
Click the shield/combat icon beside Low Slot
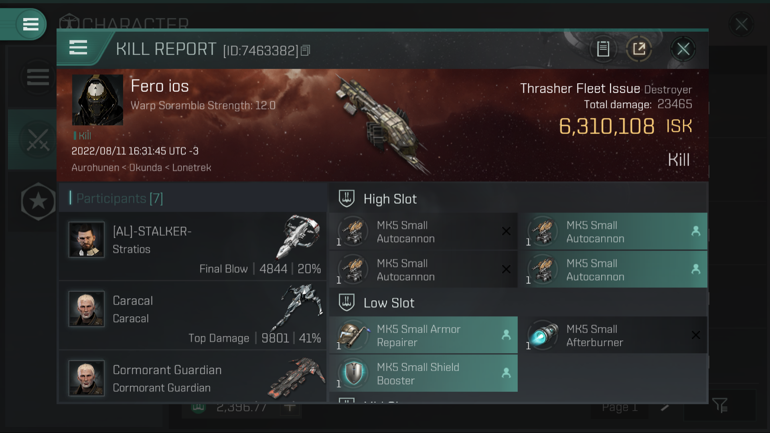tap(346, 303)
